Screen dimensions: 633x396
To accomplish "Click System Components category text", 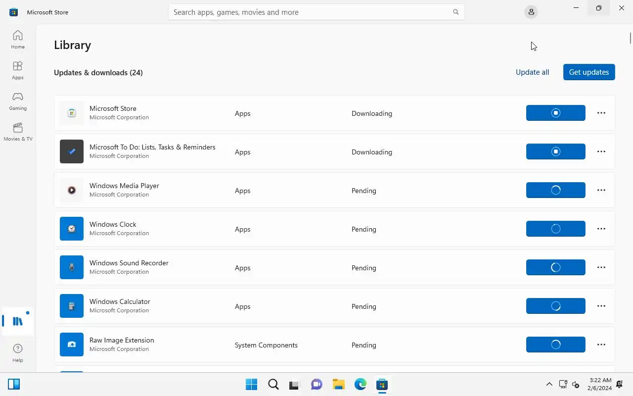I will click(x=266, y=345).
